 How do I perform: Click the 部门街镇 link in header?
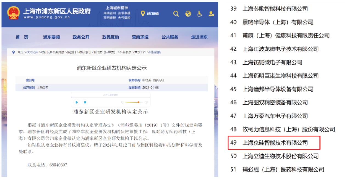click(x=153, y=14)
